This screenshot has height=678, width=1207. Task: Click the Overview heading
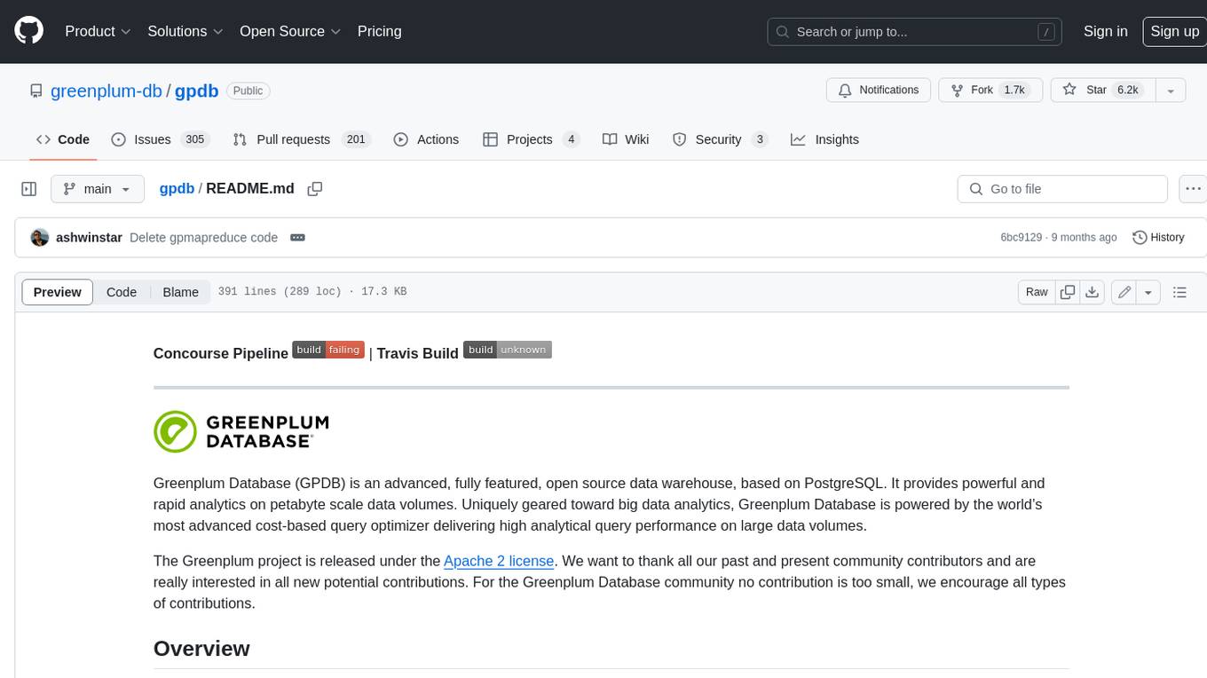pyautogui.click(x=201, y=649)
